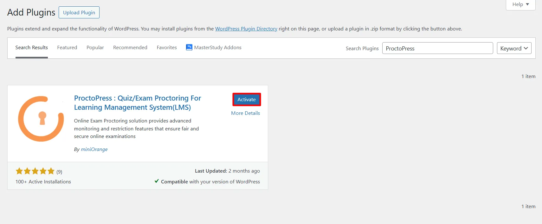Click the 'Compatible with your version of WordPress' text
Viewport: 542px width, 224px height.
(210, 182)
